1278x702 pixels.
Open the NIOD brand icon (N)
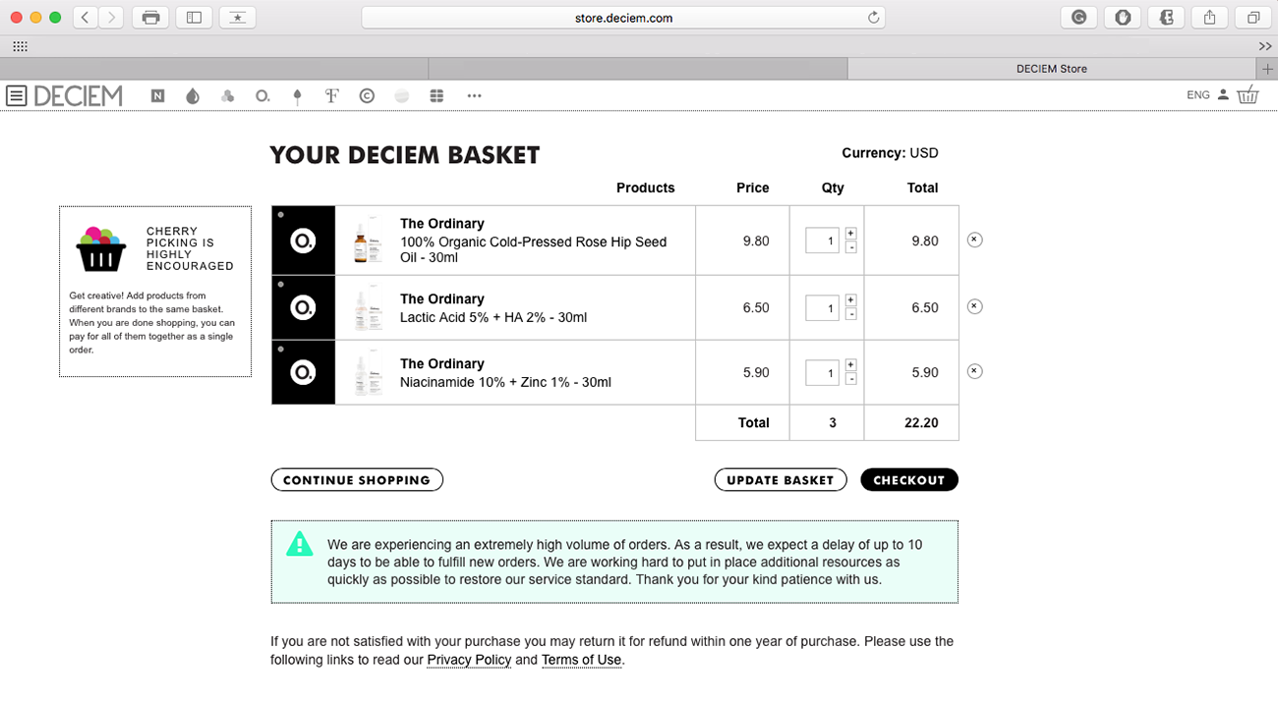(157, 95)
